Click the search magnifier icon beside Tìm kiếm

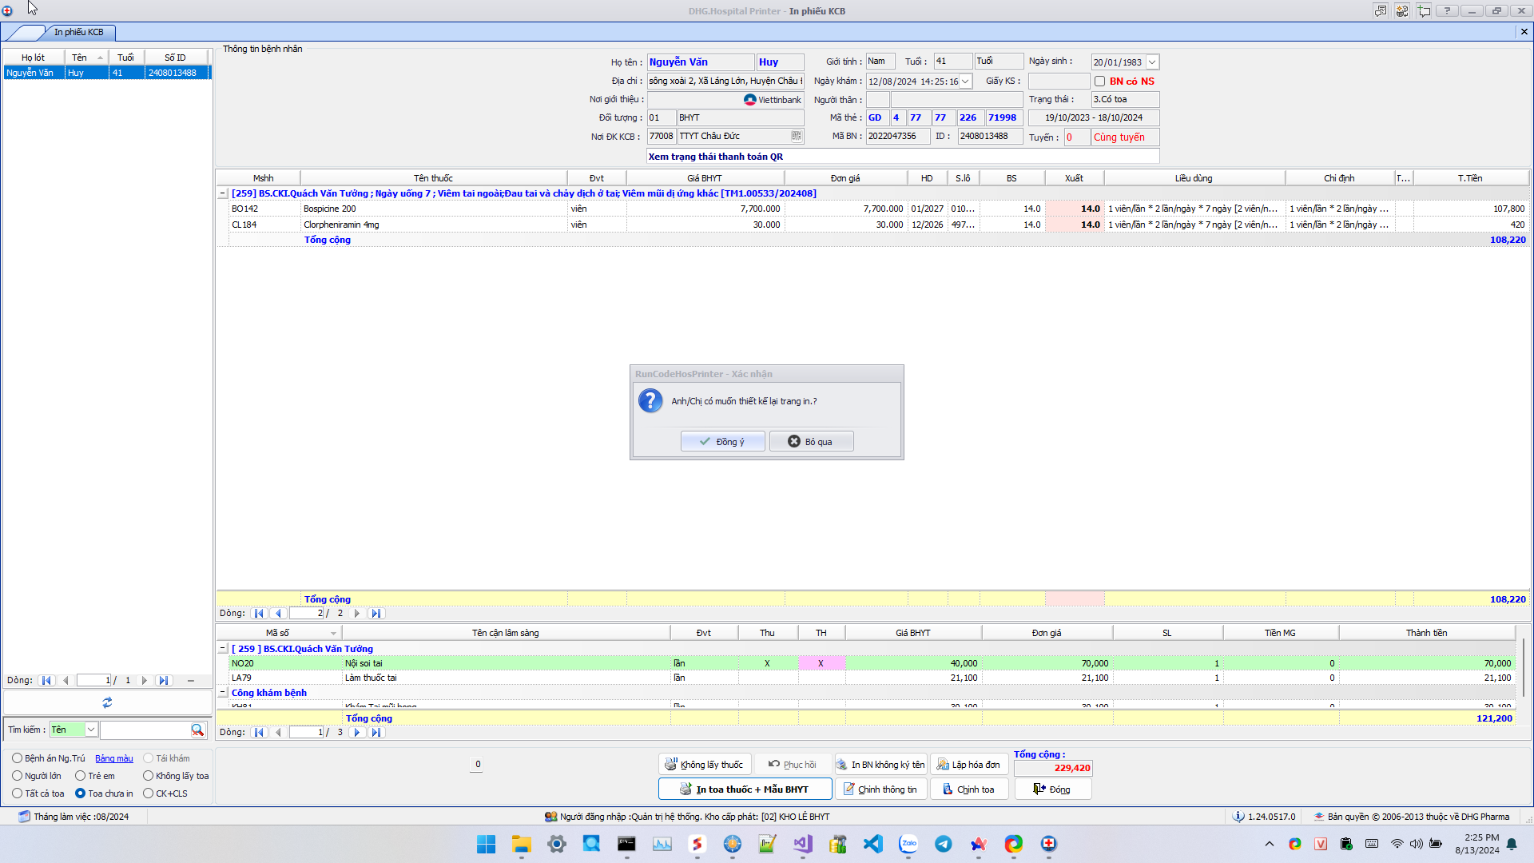[x=197, y=730]
